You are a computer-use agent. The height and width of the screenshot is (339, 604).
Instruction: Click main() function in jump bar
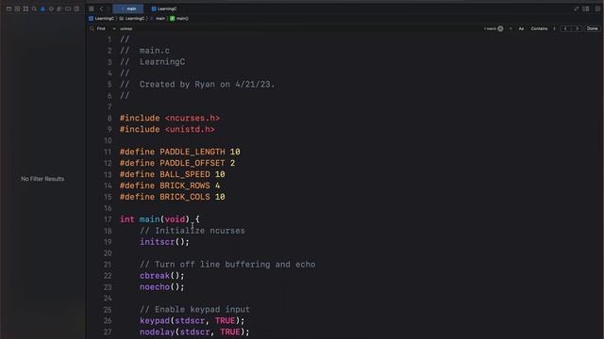click(179, 19)
